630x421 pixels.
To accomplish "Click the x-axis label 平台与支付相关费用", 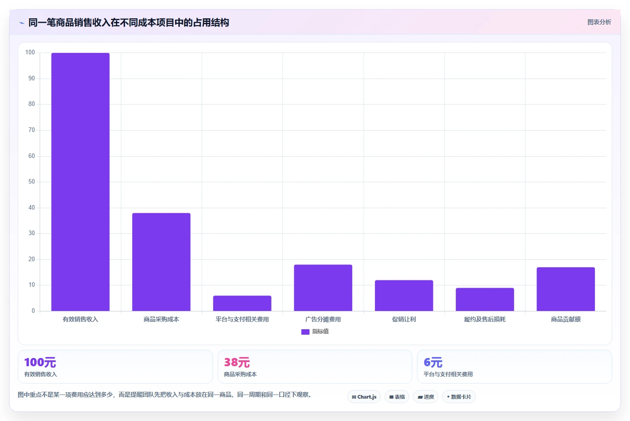I will click(242, 319).
